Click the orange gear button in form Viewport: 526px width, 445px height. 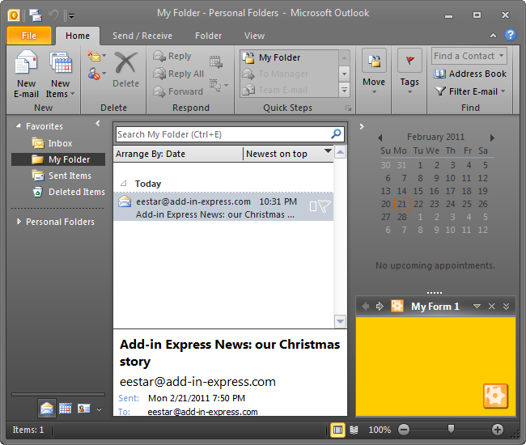pyautogui.click(x=495, y=396)
